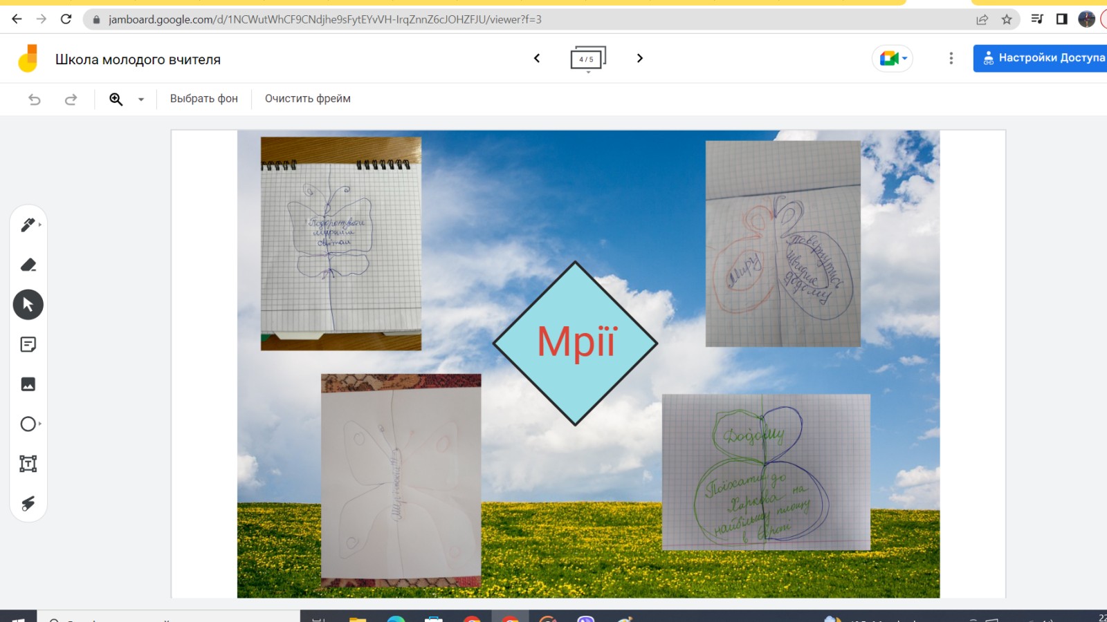Reload the Jamboard page
1107x622 pixels.
click(66, 19)
